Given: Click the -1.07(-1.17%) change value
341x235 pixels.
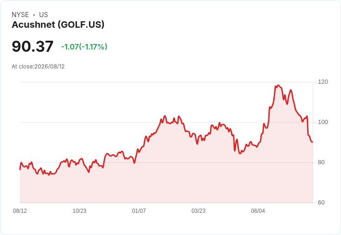Looking at the screenshot, I should pos(84,47).
